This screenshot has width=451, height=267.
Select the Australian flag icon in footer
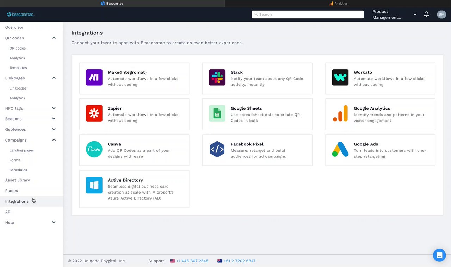(220, 261)
